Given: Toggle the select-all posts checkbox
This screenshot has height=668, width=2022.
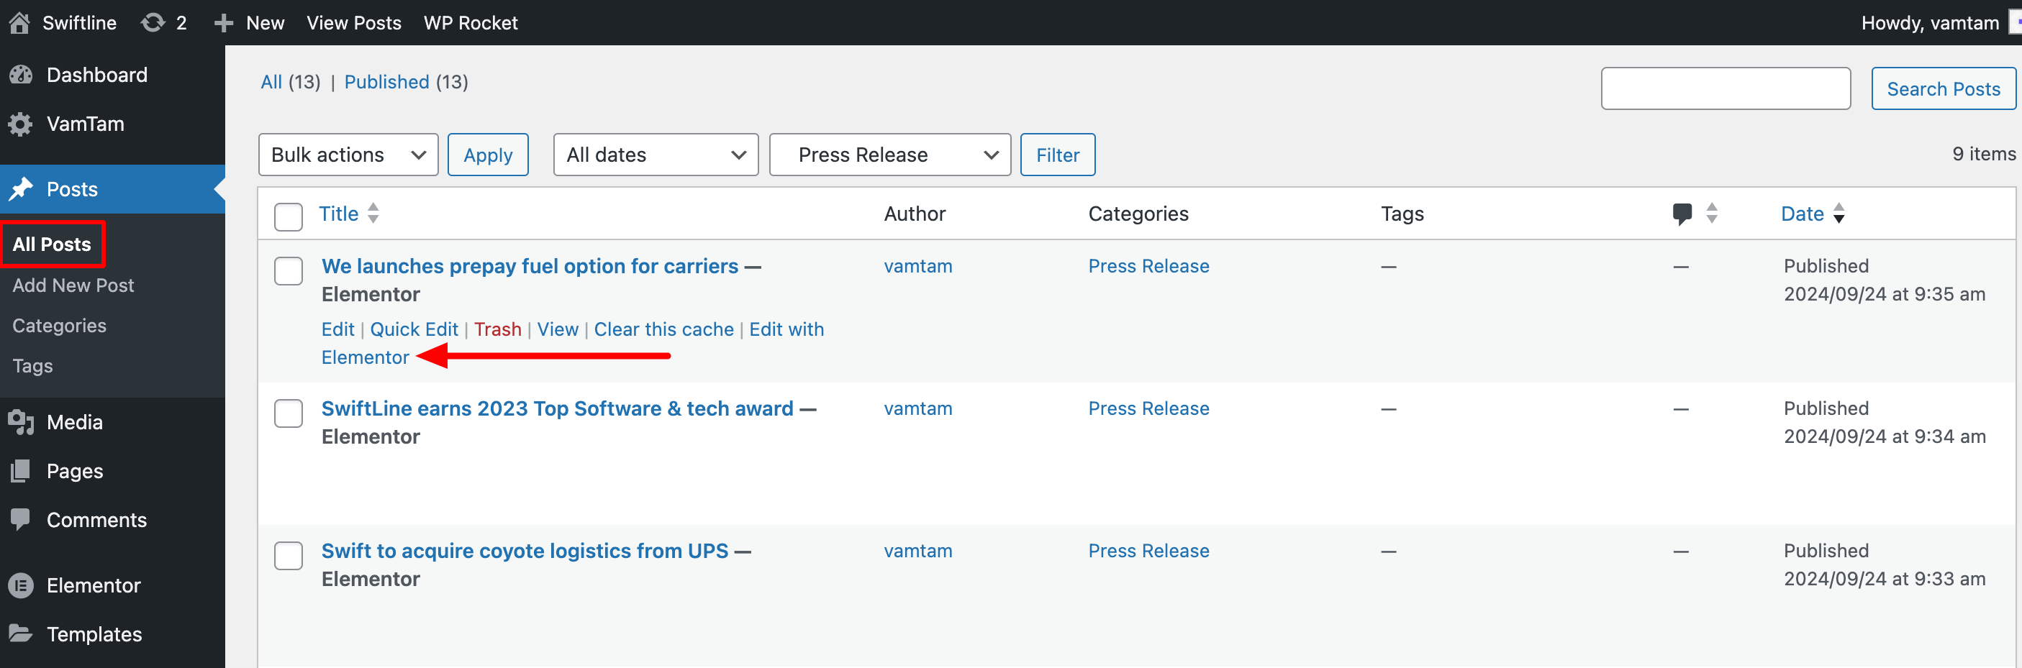Looking at the screenshot, I should pos(288,217).
